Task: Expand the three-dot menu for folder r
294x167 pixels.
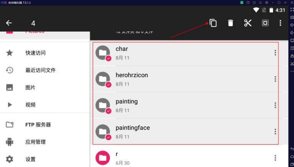Action: click(275, 158)
